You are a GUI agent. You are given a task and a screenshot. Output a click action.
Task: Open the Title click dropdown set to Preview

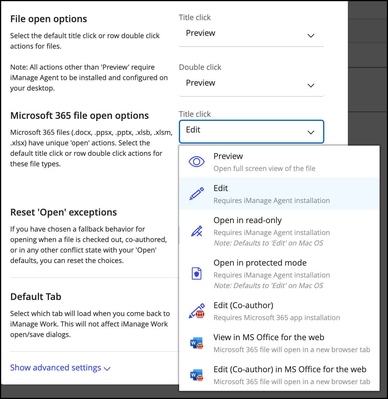click(251, 33)
